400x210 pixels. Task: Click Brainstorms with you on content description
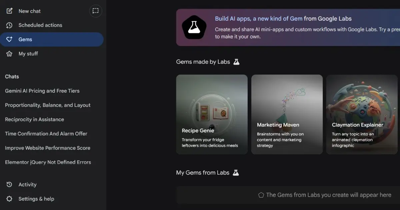click(x=280, y=140)
